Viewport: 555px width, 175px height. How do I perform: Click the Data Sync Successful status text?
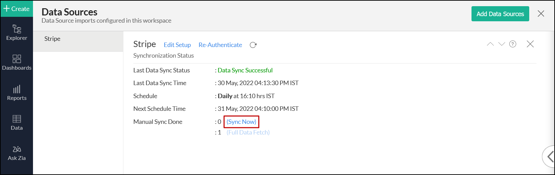click(x=245, y=70)
